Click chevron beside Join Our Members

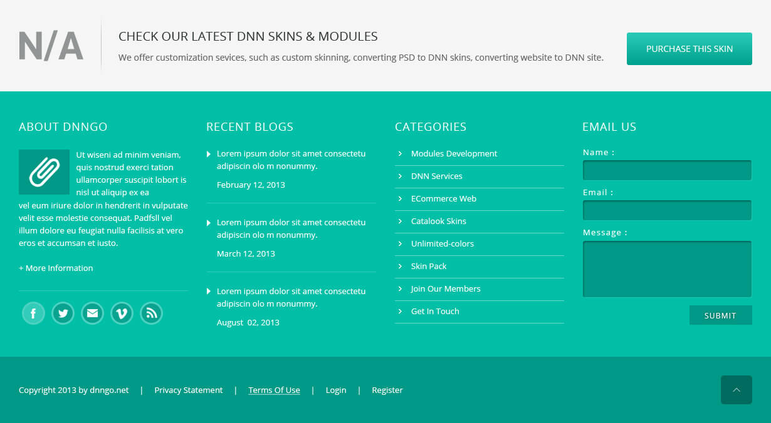(400, 288)
